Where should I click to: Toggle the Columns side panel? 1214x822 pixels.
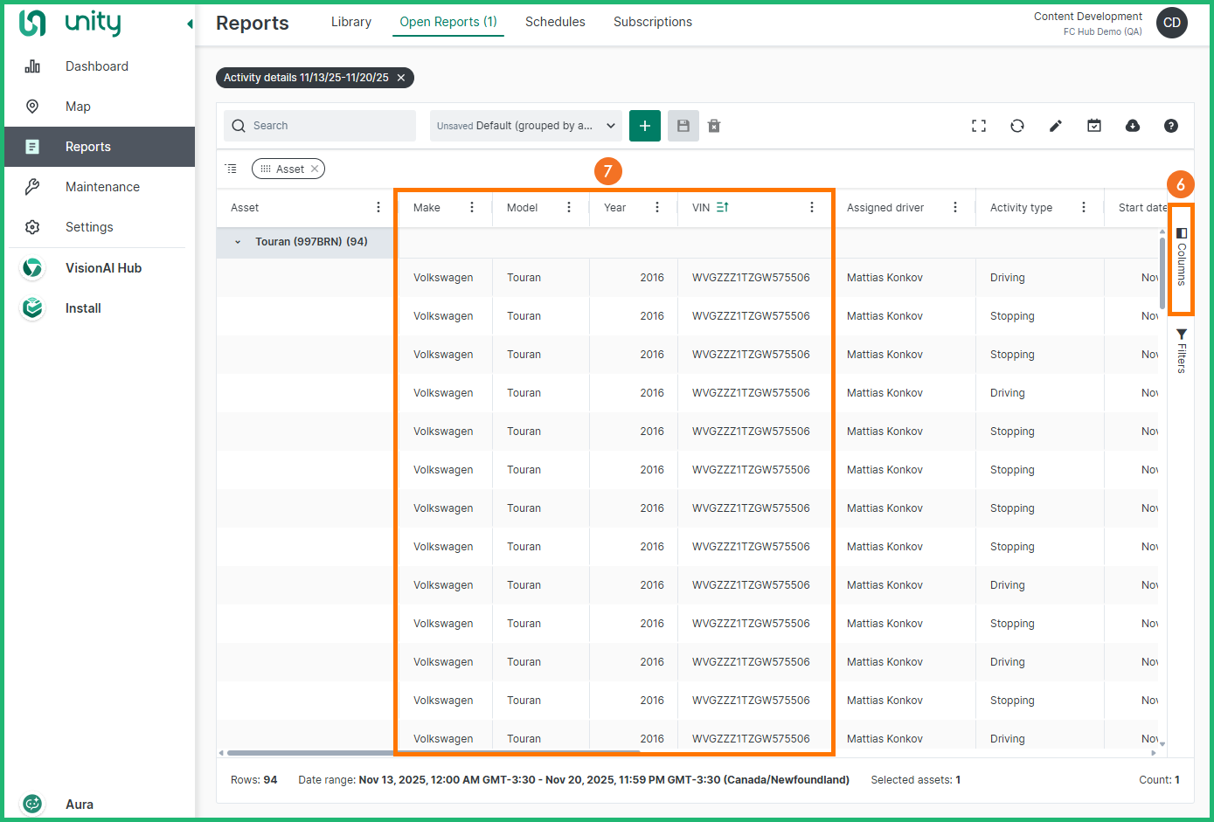pyautogui.click(x=1181, y=258)
